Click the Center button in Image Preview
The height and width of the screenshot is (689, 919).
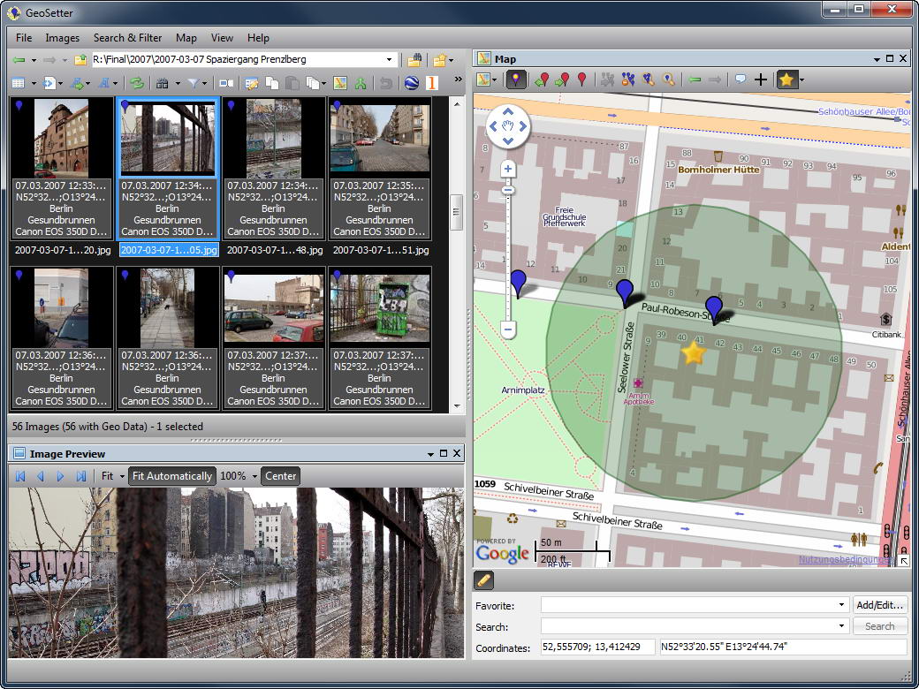tap(281, 476)
